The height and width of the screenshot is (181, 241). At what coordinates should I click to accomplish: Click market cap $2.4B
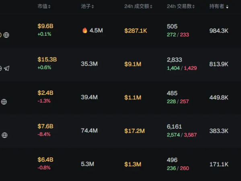click(45, 93)
